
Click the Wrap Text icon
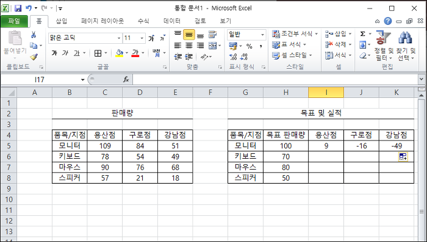coord(212,35)
